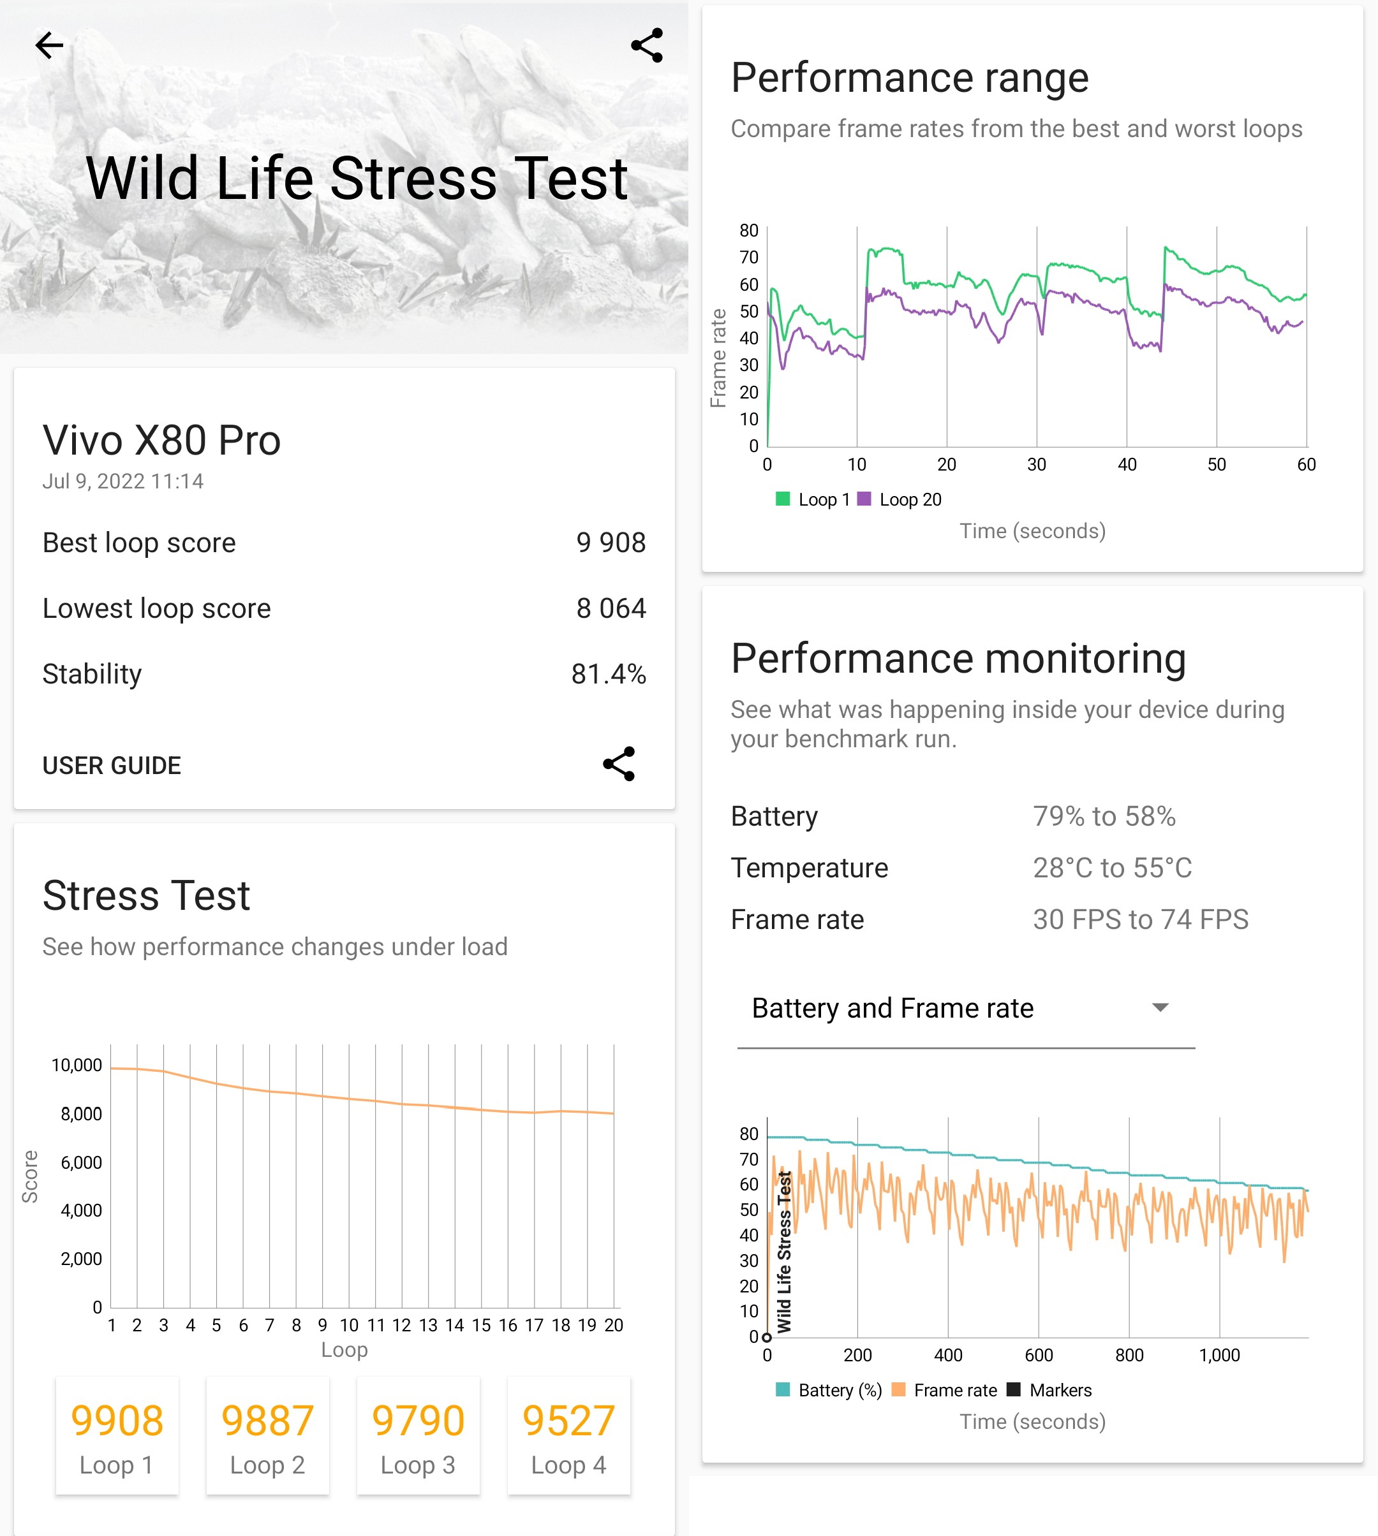Select the Loop 2 score card 9887

pyautogui.click(x=267, y=1436)
